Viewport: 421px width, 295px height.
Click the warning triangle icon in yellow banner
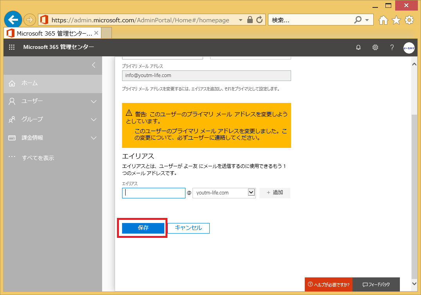point(129,112)
